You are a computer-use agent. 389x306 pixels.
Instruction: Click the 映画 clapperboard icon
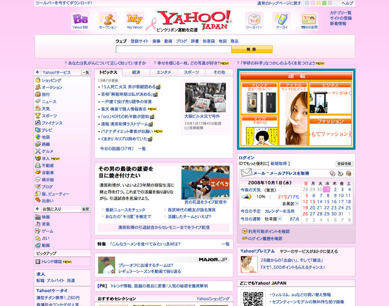coord(38,217)
